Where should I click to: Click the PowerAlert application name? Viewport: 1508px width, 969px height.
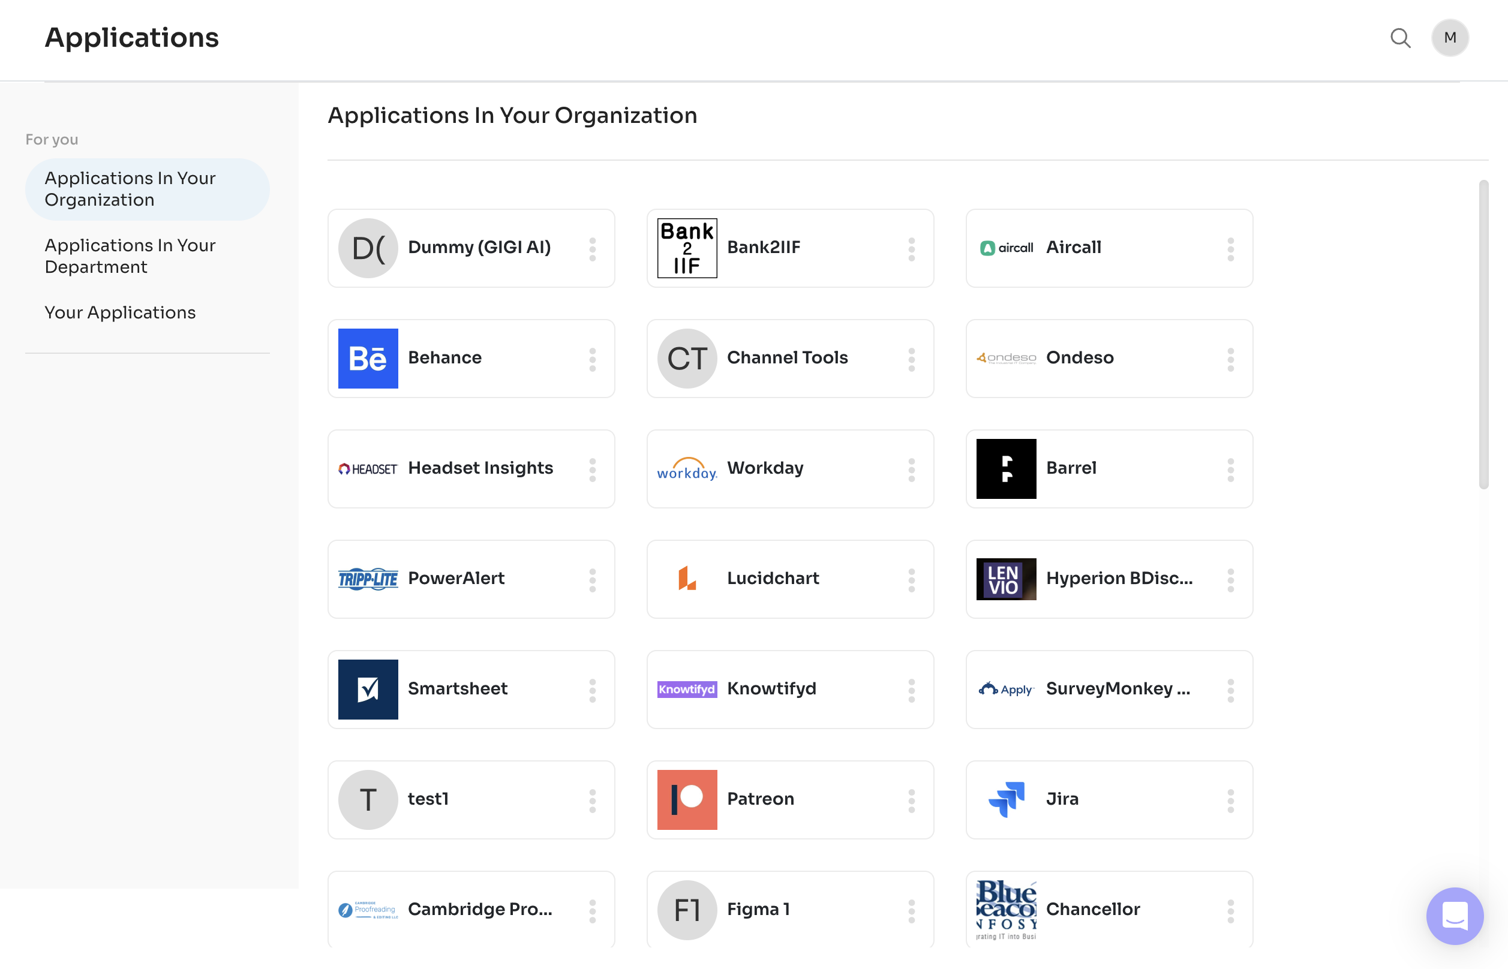tap(456, 578)
